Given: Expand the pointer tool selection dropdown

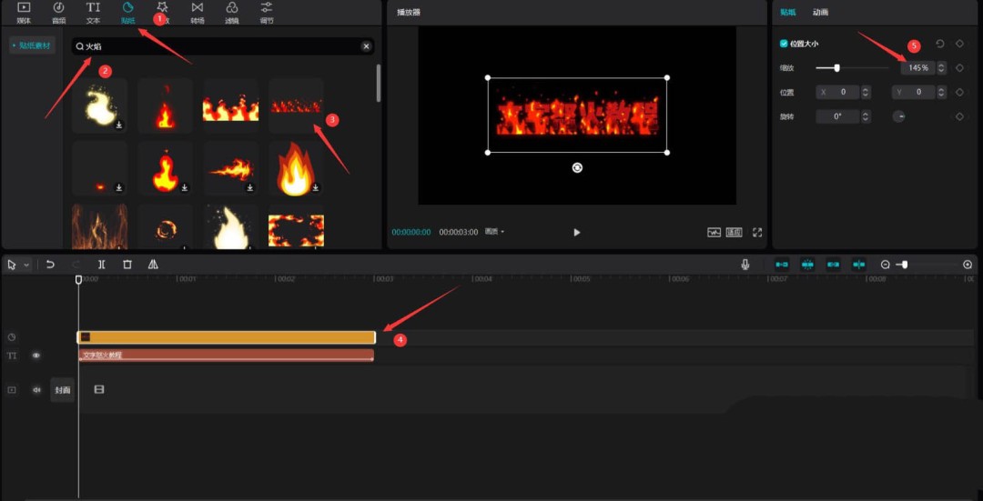Looking at the screenshot, I should pyautogui.click(x=26, y=265).
